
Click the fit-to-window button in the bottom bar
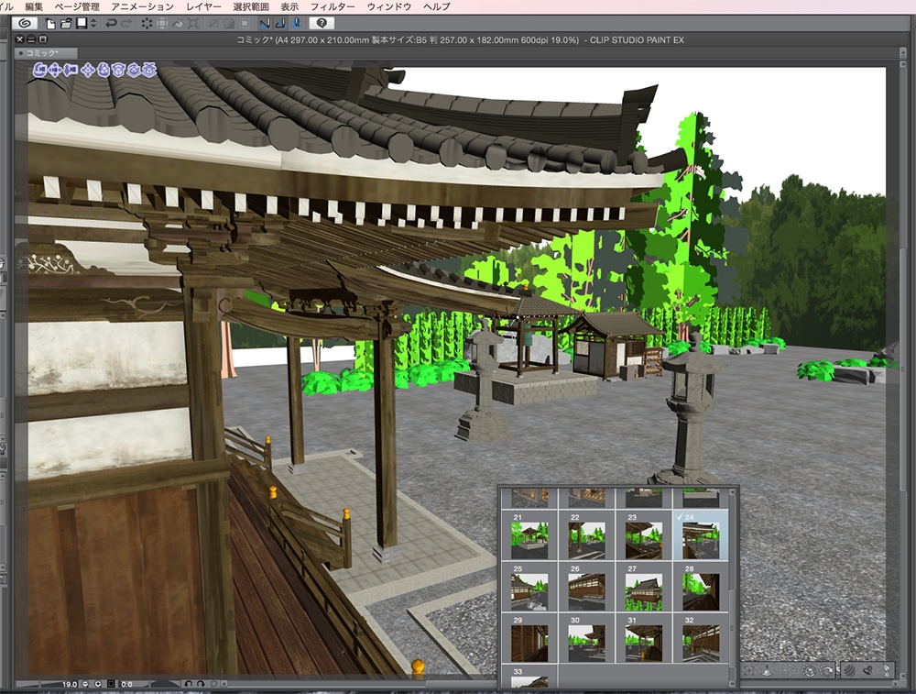point(112,683)
